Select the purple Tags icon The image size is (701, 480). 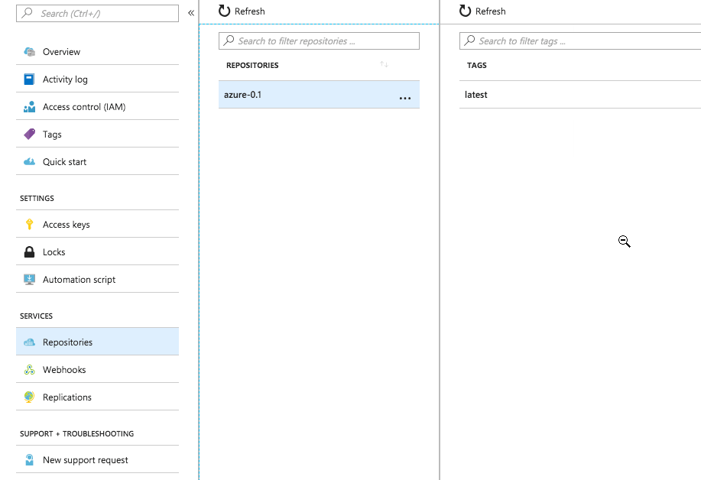click(x=30, y=134)
